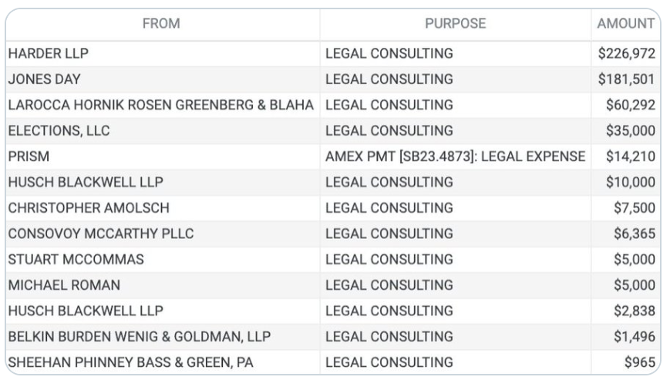Screen dimensions: 670x387
Task: Click the AMEX PMT legal expense purpose cell
Action: point(455,156)
